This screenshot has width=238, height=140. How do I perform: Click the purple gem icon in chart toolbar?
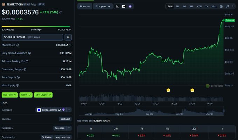(130, 6)
